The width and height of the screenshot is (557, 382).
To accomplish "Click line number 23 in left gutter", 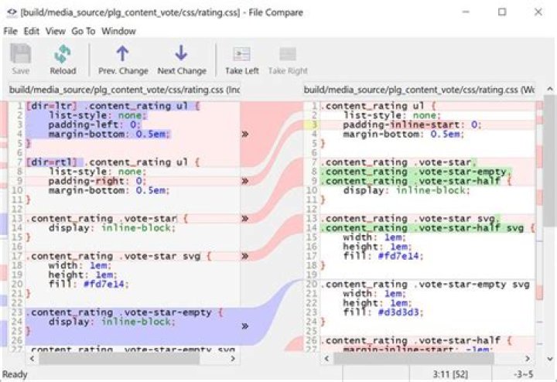I will [17, 312].
